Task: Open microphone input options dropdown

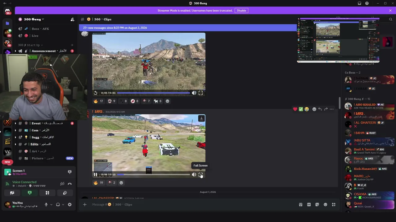Action: pyautogui.click(x=51, y=204)
